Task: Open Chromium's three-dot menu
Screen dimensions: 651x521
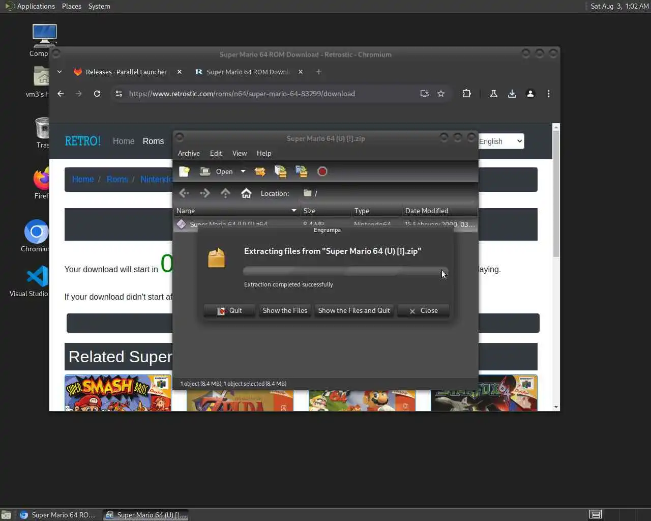Action: pos(548,94)
